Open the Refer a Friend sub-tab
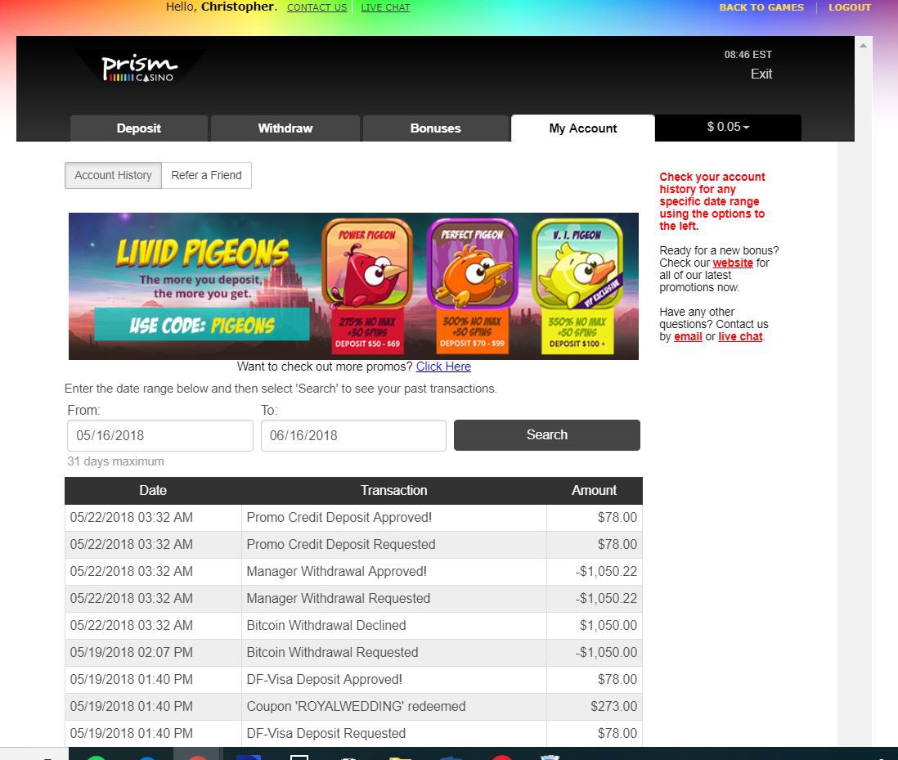This screenshot has width=898, height=760. tap(206, 175)
